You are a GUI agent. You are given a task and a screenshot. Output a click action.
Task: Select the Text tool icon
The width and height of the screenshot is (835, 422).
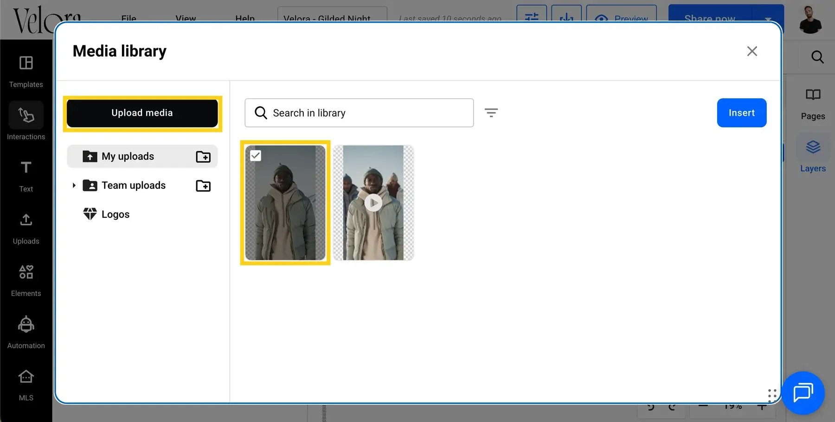click(26, 167)
